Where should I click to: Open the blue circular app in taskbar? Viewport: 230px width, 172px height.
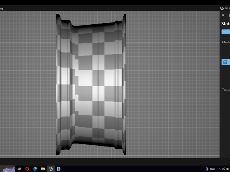pyautogui.click(x=58, y=169)
